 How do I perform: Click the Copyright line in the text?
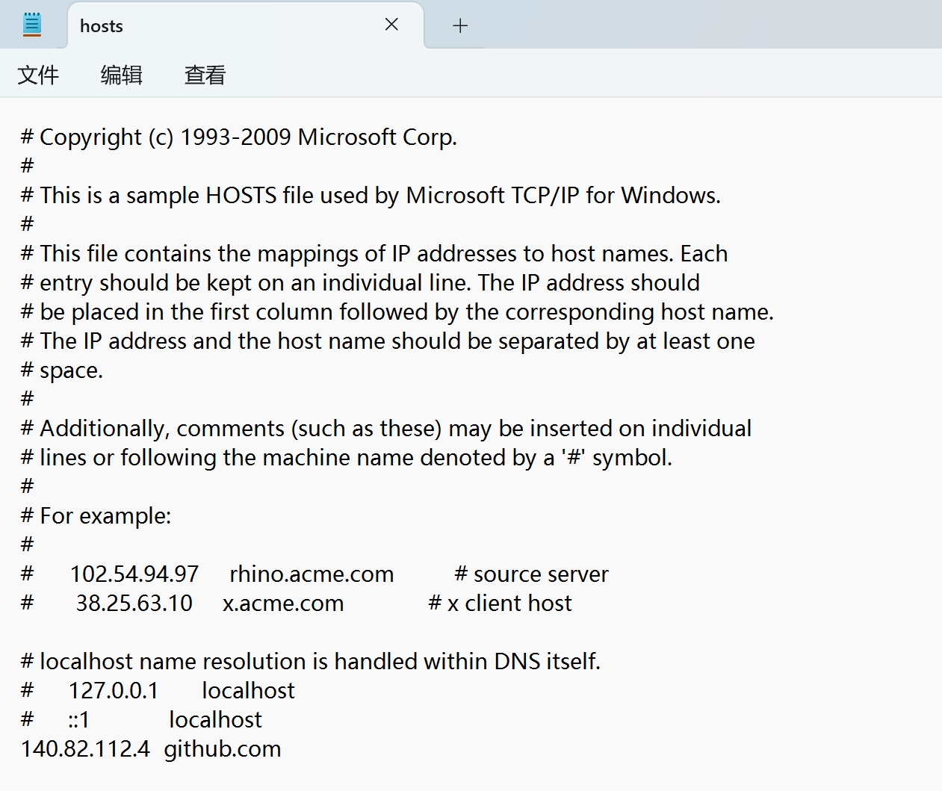point(239,137)
